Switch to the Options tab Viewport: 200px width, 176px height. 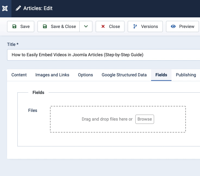pos(85,75)
